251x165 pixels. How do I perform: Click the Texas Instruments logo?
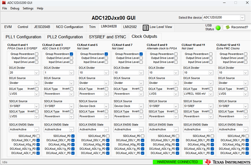[x=227, y=162]
